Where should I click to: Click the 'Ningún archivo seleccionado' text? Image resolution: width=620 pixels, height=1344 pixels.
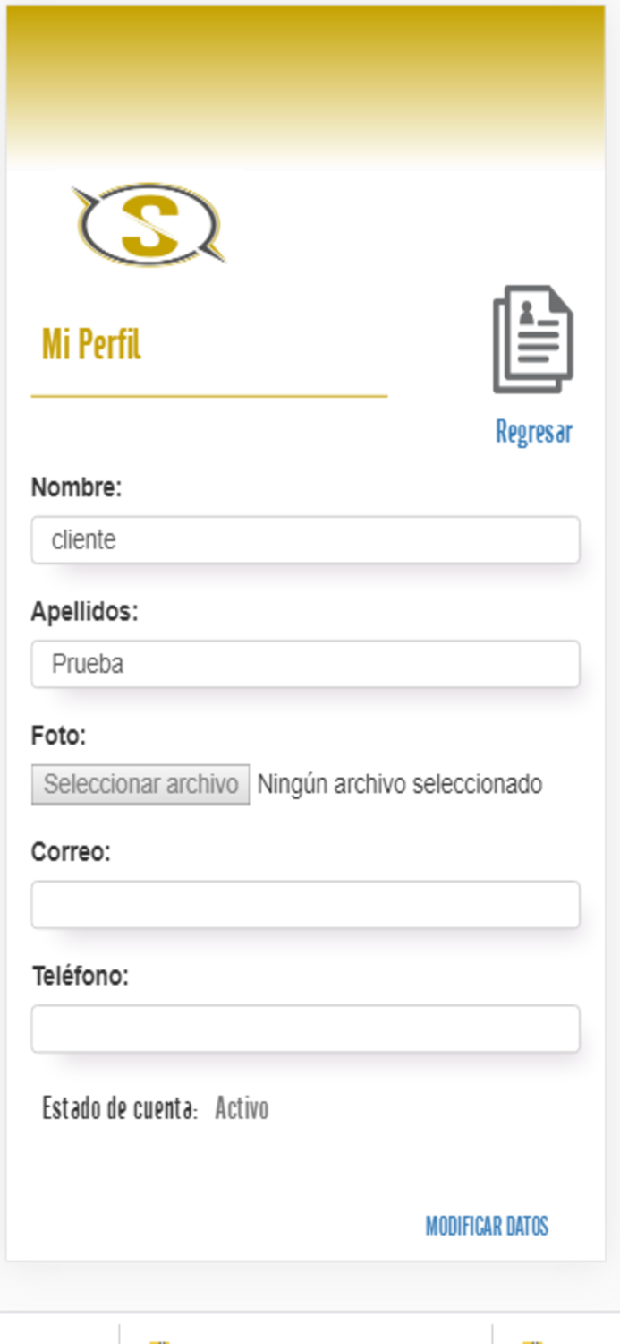tap(400, 785)
